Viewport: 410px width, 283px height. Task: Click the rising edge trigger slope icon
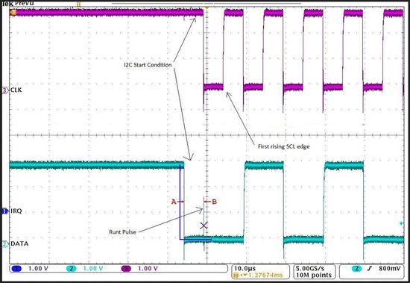point(369,269)
